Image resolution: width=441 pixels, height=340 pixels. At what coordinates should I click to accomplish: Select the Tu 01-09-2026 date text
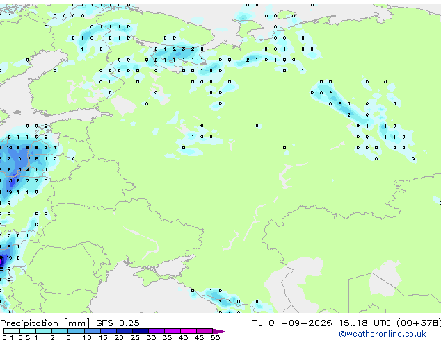pos(292,323)
